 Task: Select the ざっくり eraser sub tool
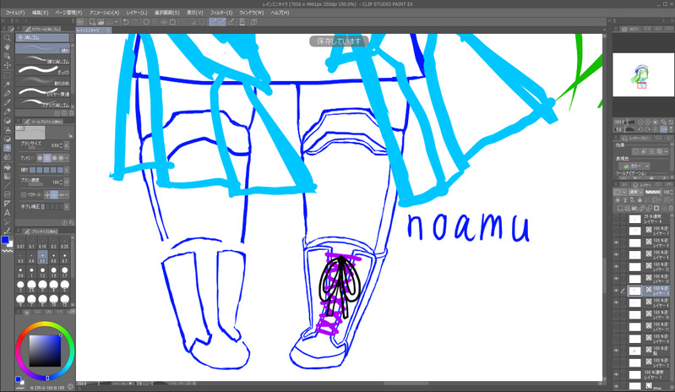point(42,71)
